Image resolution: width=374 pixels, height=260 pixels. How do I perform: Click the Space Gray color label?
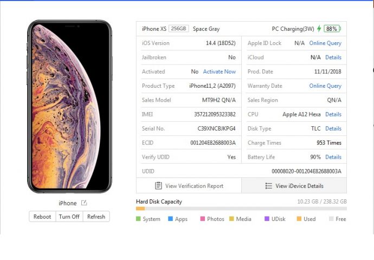click(x=206, y=29)
